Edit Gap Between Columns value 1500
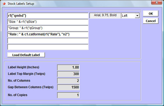This screenshot has height=106, width=164. point(68,87)
